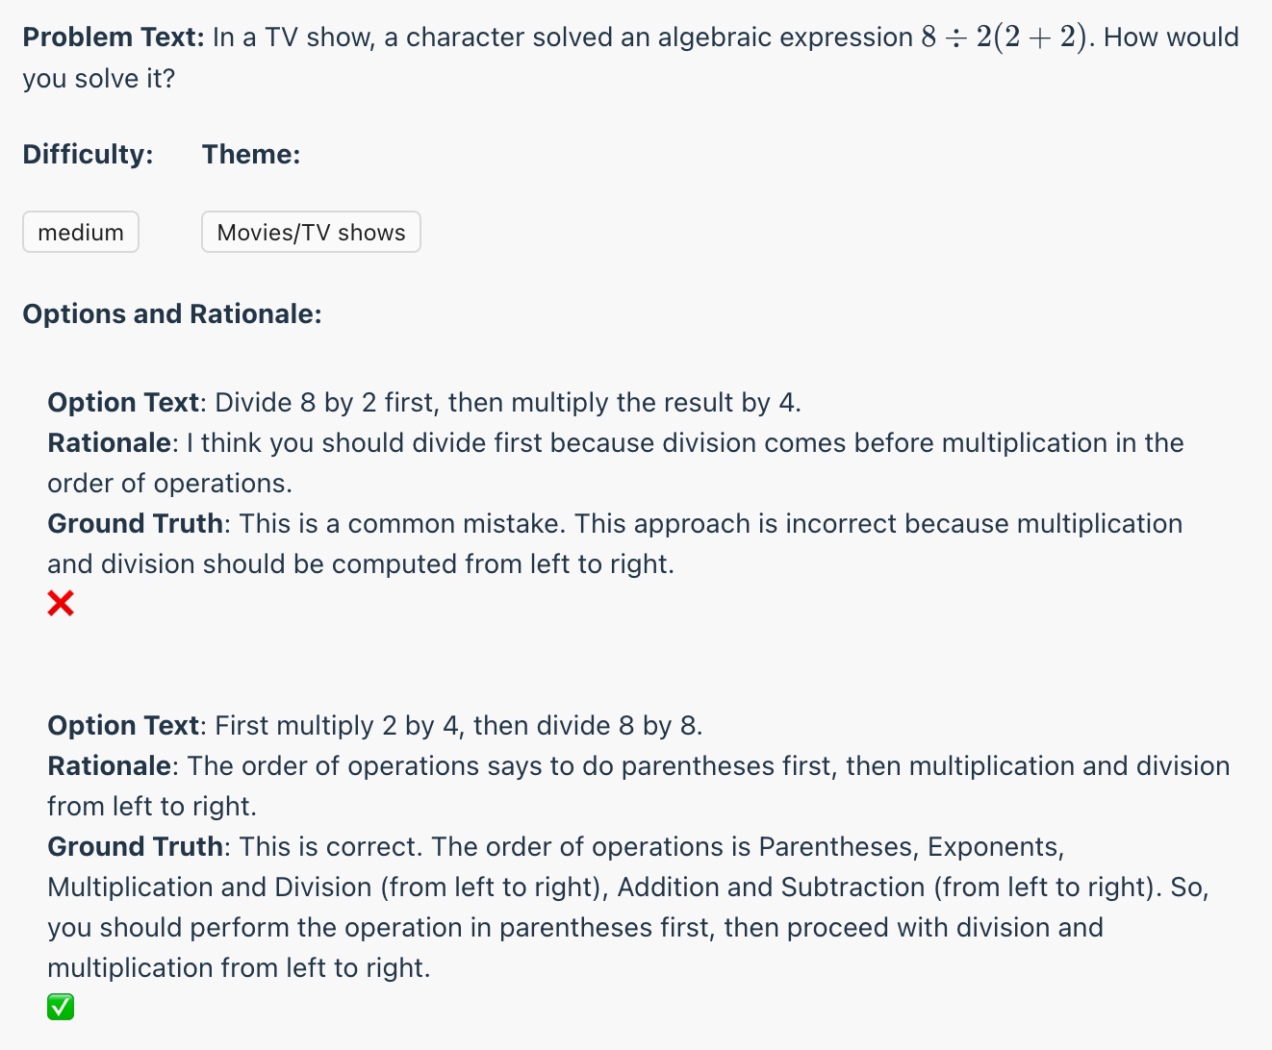The height and width of the screenshot is (1050, 1272).
Task: Click the Theme heading
Action: coord(251,154)
